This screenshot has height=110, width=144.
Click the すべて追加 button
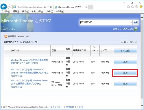pyautogui.click(x=125, y=51)
